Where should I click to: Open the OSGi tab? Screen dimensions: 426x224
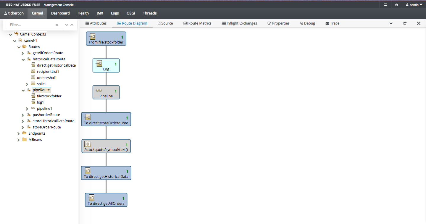coord(131,13)
